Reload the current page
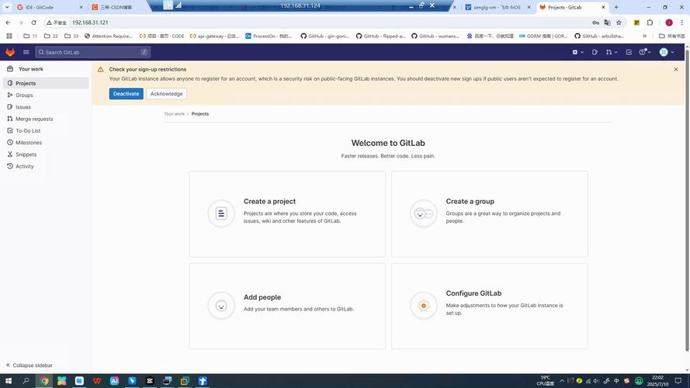 (x=33, y=23)
